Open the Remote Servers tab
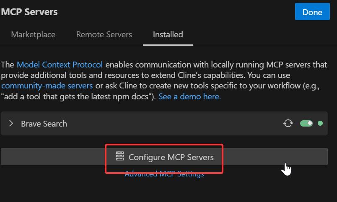This screenshot has height=202, width=337. 104,34
